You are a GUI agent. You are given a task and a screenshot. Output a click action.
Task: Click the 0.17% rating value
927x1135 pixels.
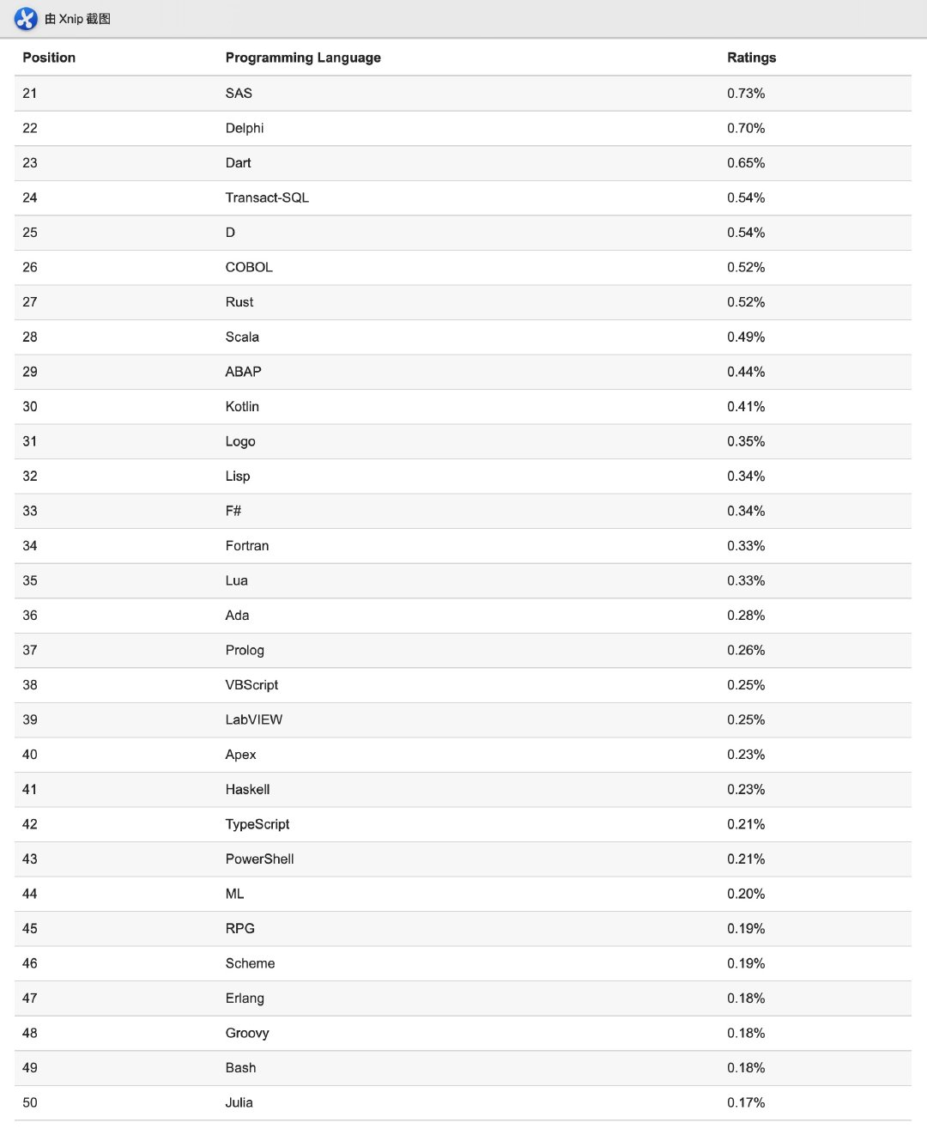[x=746, y=1102]
